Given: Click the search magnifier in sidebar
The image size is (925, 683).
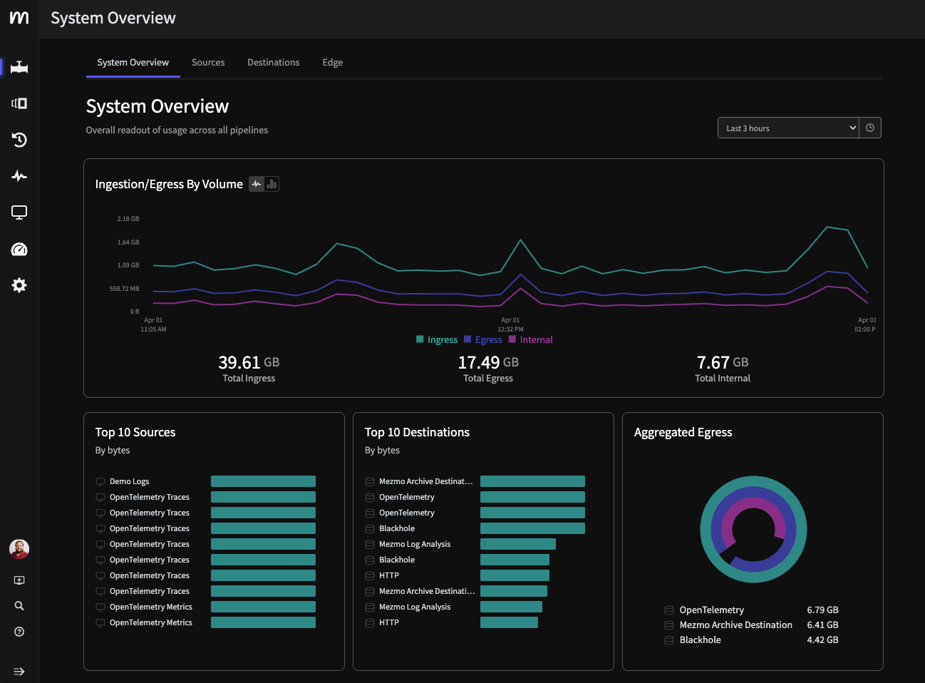Looking at the screenshot, I should (19, 606).
